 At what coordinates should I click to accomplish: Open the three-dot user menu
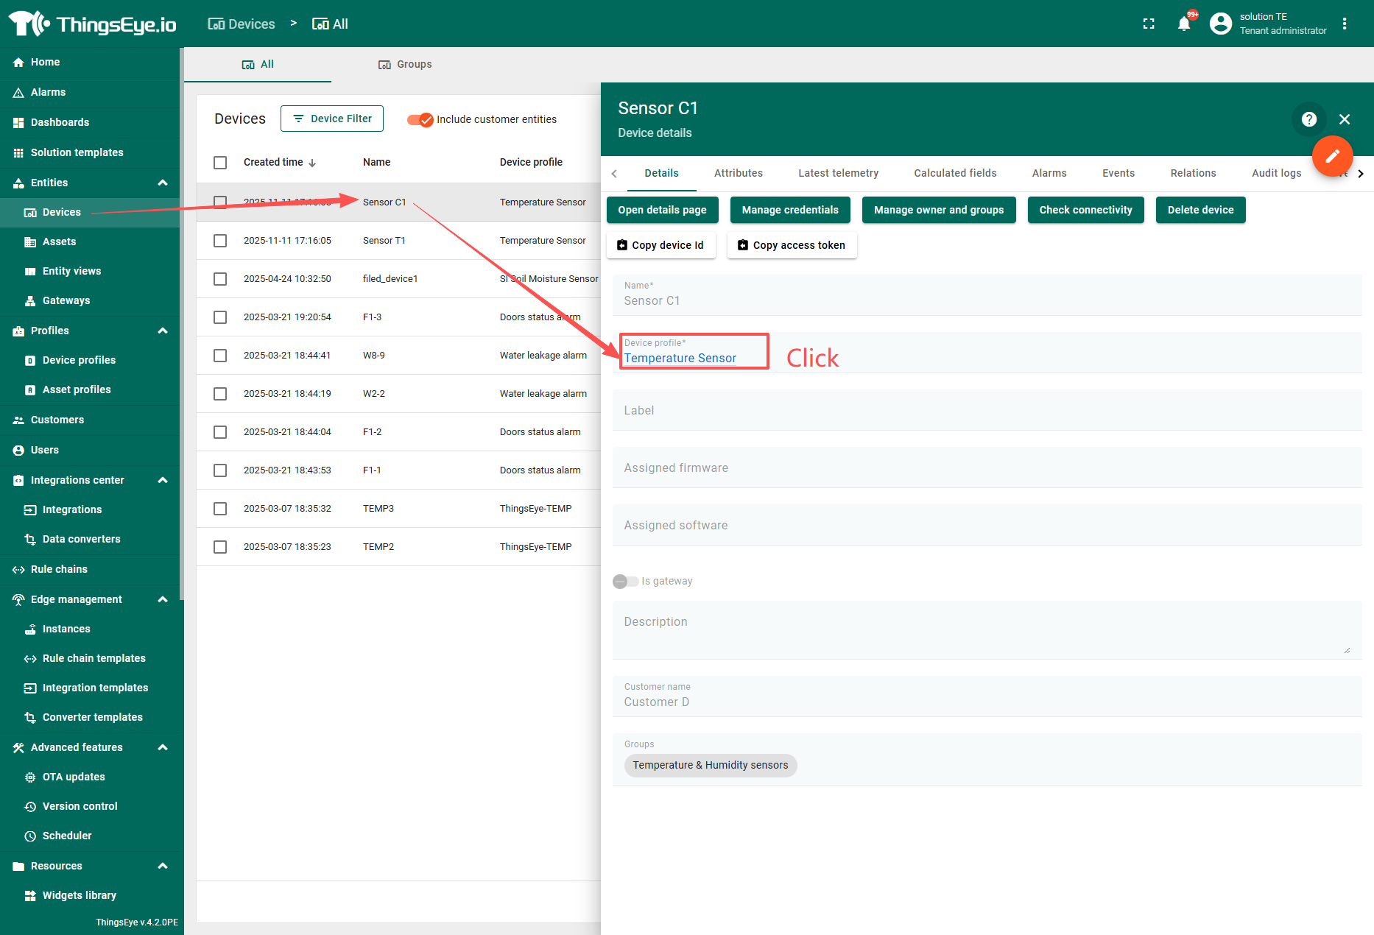coord(1344,24)
